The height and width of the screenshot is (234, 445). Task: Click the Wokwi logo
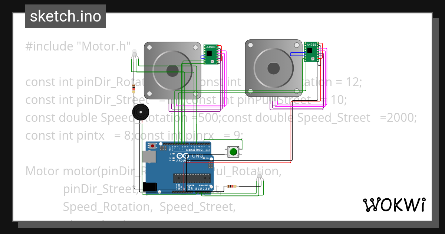coord(395,204)
